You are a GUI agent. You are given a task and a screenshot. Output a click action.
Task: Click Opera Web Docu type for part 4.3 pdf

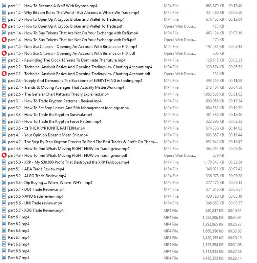click(180, 155)
